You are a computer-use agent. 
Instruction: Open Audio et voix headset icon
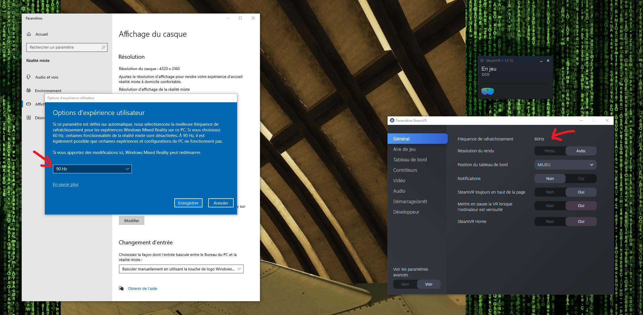click(x=29, y=77)
